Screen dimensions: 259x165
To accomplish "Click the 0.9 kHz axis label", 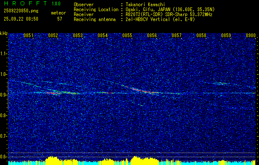I will 3,95.
